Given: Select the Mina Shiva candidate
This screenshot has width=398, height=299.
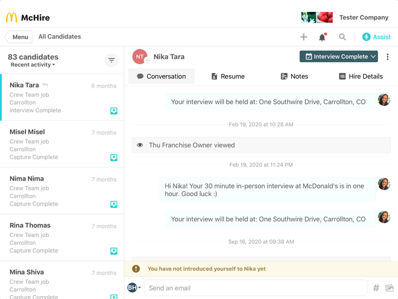Looking at the screenshot, I should click(62, 280).
